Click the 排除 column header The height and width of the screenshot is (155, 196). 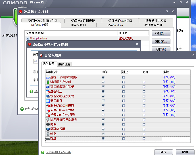(176, 72)
